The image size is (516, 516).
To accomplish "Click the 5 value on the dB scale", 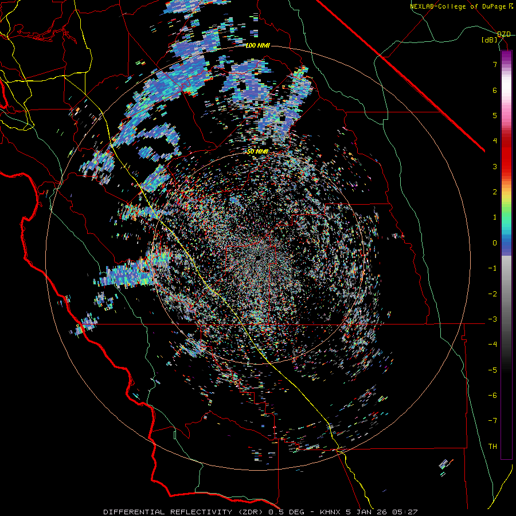I will [x=495, y=115].
